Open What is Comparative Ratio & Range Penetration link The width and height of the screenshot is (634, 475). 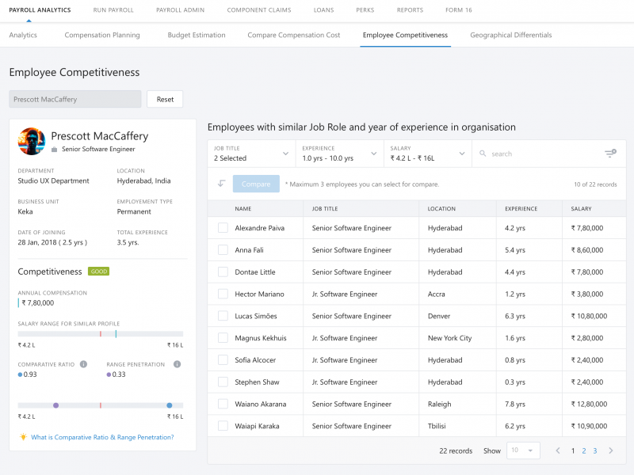[102, 437]
